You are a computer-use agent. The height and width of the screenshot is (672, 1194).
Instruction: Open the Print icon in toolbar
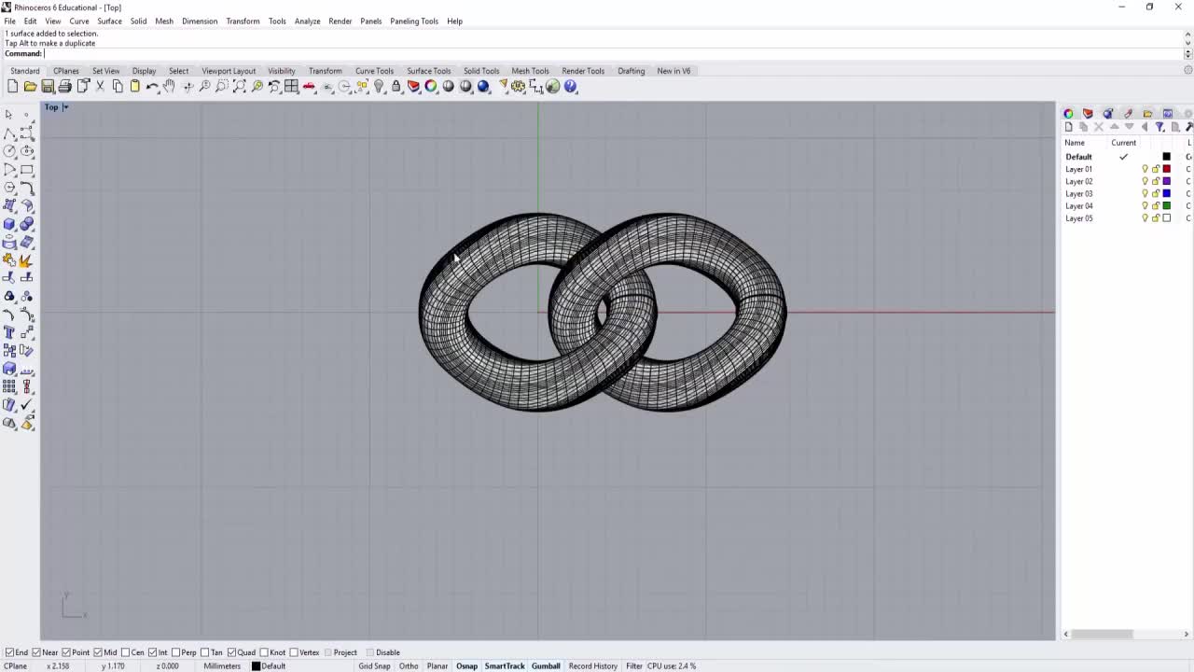[65, 87]
